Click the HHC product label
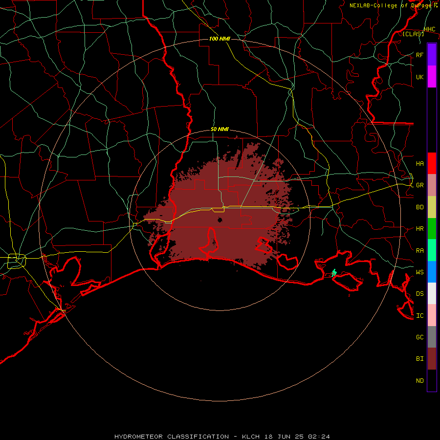The image size is (440, 440). pyautogui.click(x=429, y=29)
